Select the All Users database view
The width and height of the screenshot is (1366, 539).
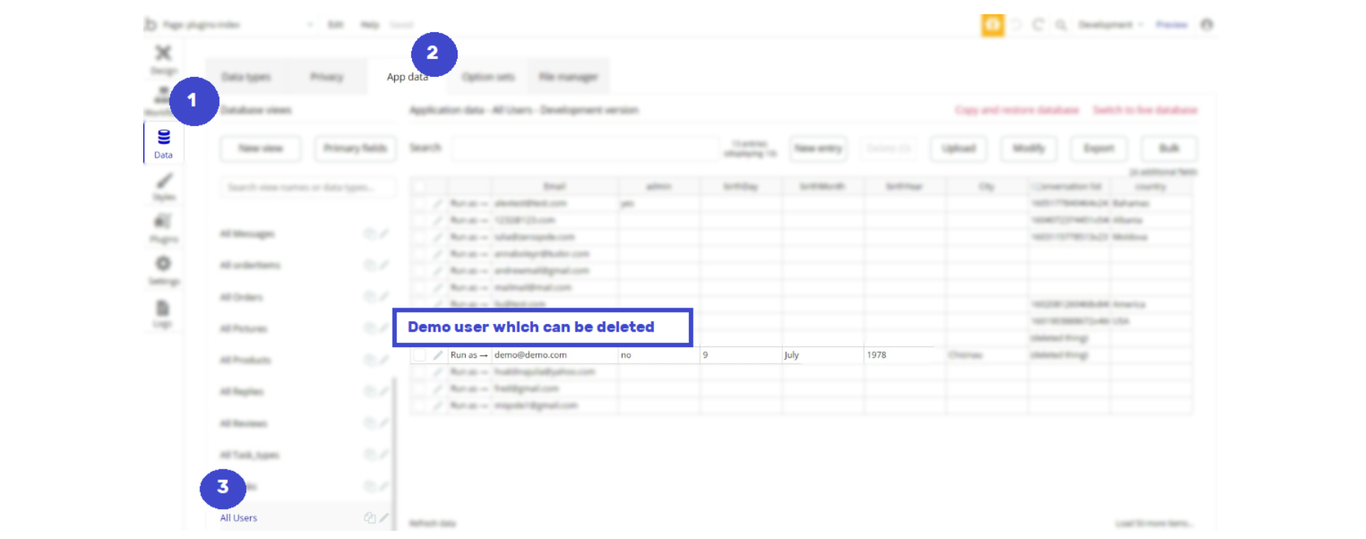(239, 517)
